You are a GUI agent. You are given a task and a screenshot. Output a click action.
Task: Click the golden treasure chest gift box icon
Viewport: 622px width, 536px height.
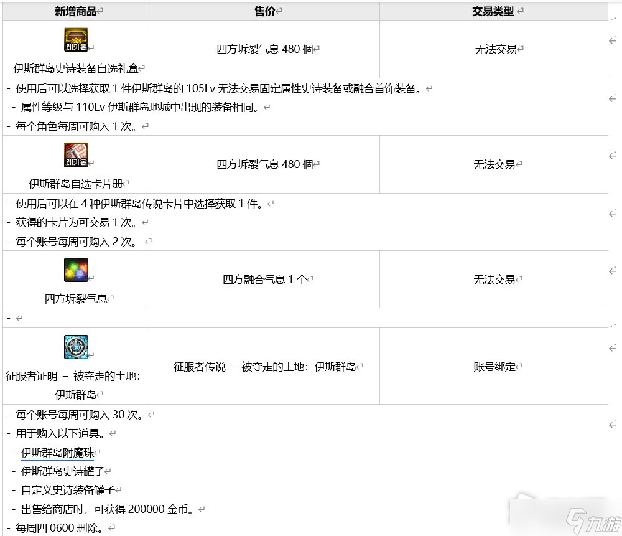(76, 39)
